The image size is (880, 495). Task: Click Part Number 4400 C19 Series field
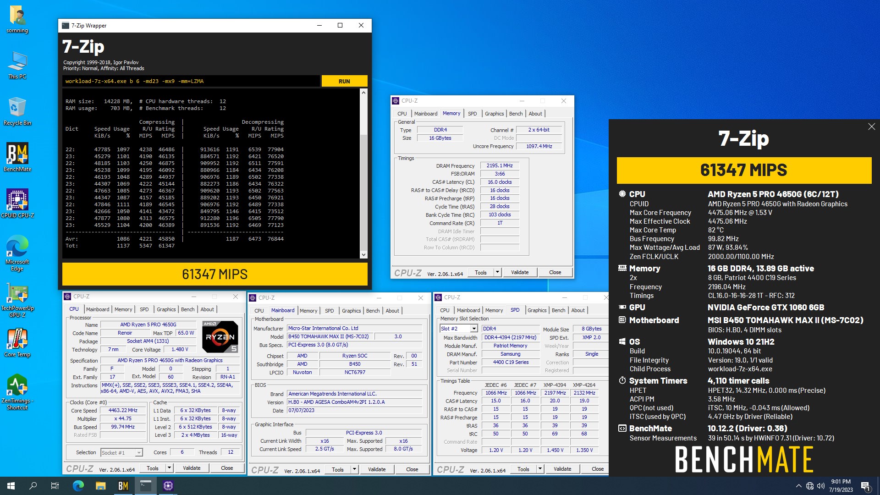pos(511,363)
